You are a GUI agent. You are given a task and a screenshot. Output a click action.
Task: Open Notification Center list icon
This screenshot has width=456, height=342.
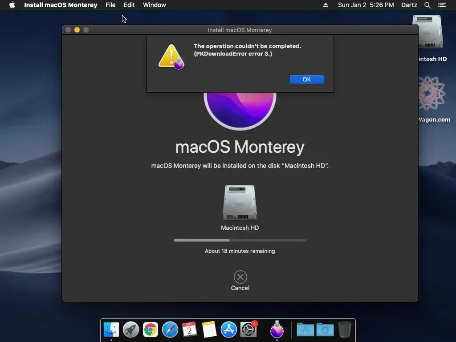(441, 5)
